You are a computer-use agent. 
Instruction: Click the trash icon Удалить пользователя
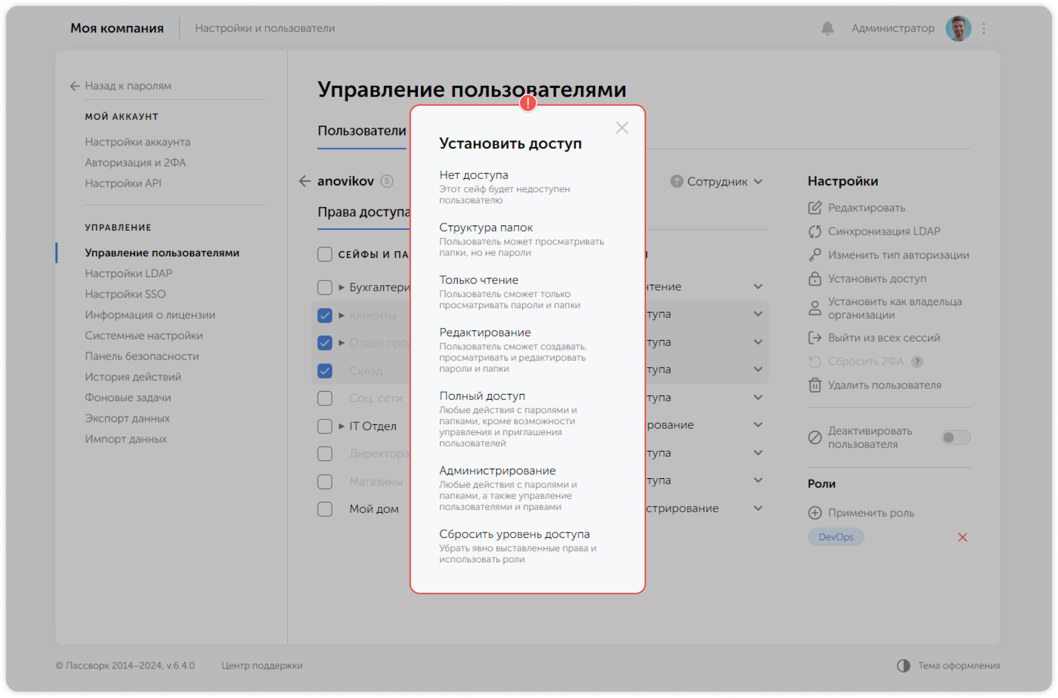(x=815, y=385)
